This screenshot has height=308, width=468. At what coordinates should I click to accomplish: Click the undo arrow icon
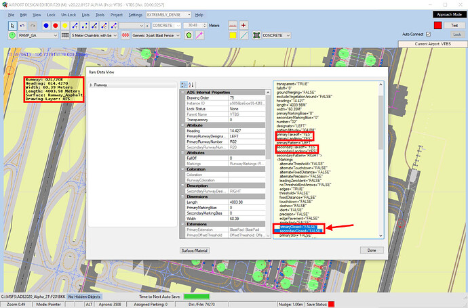coord(22,26)
